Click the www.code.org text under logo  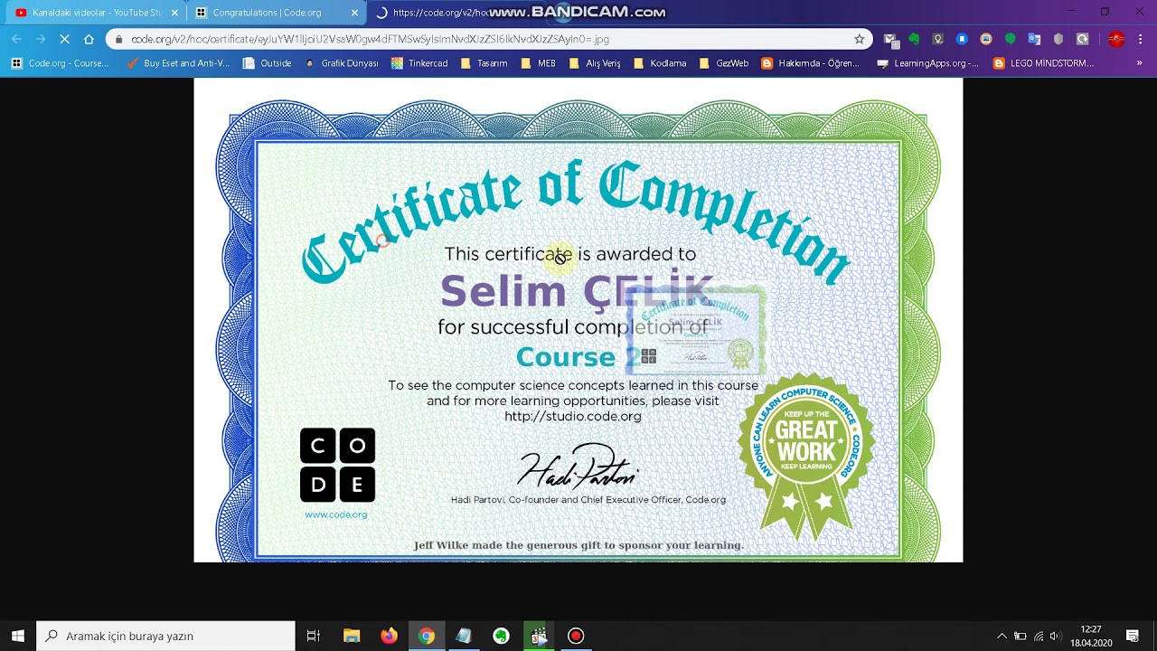coord(336,514)
